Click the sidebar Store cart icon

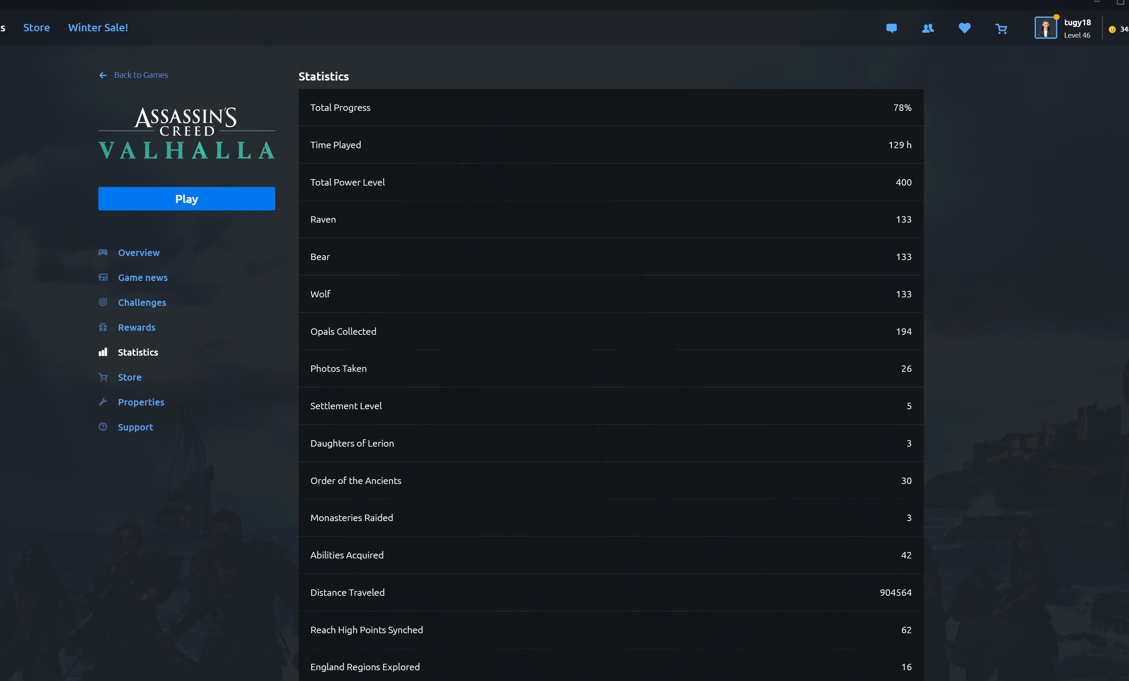(x=103, y=377)
